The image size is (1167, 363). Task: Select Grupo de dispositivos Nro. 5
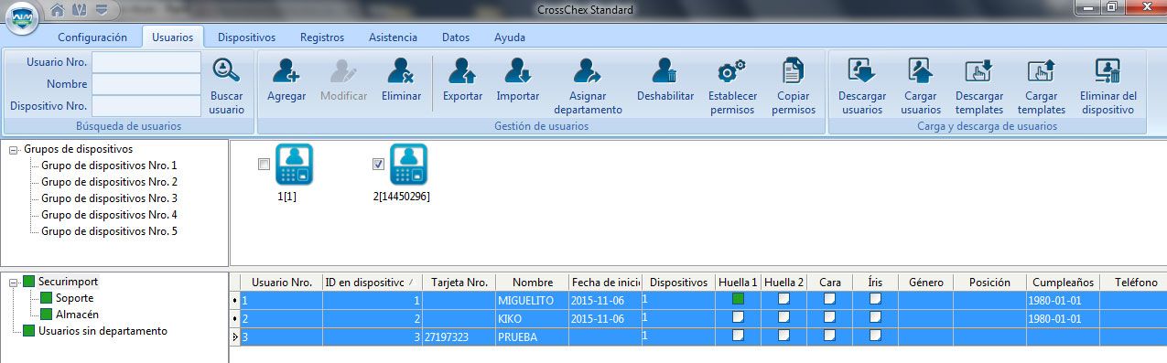[109, 231]
